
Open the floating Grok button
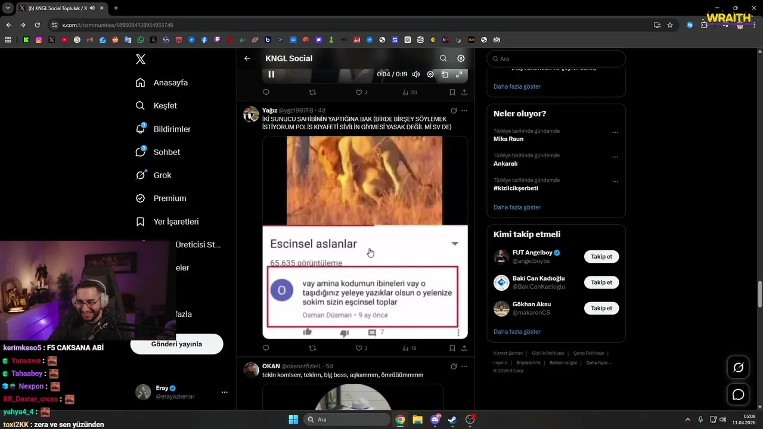pos(738,368)
